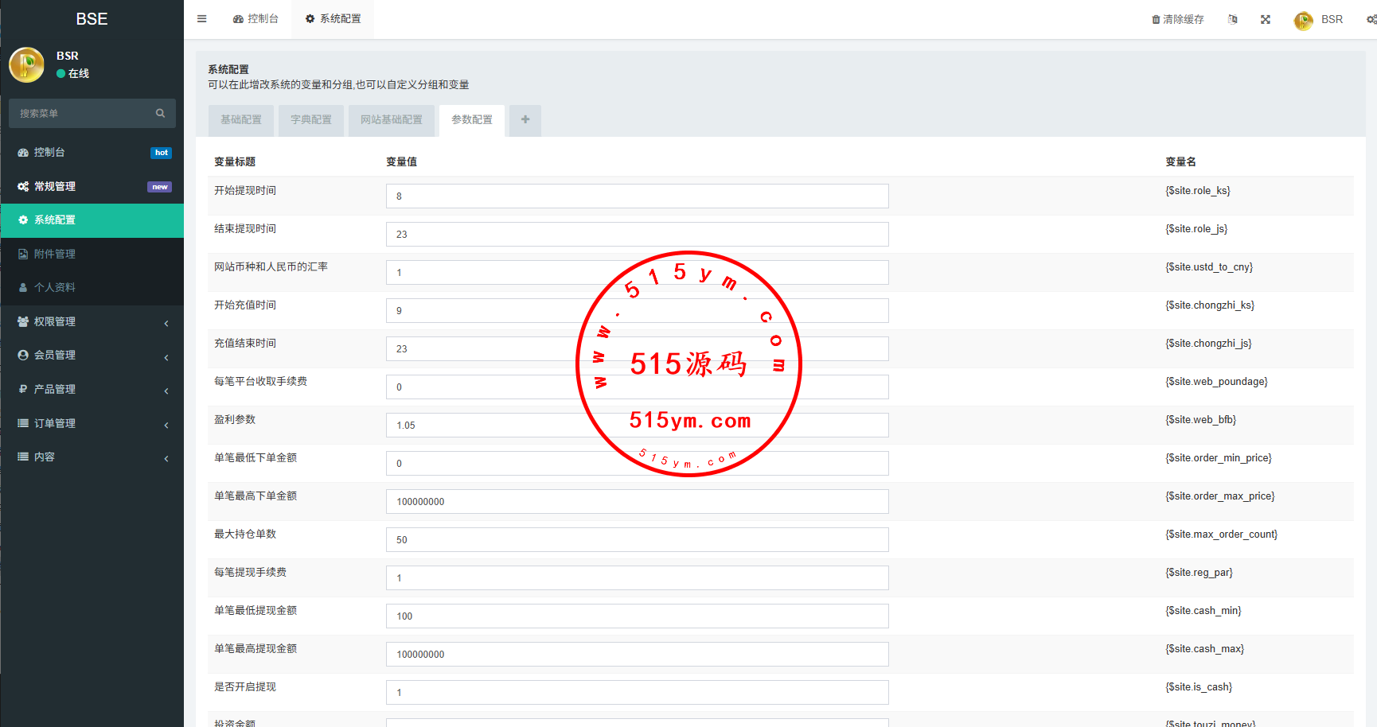Select the 控制台 tab in top bar
This screenshot has height=727, width=1377.
pyautogui.click(x=256, y=19)
